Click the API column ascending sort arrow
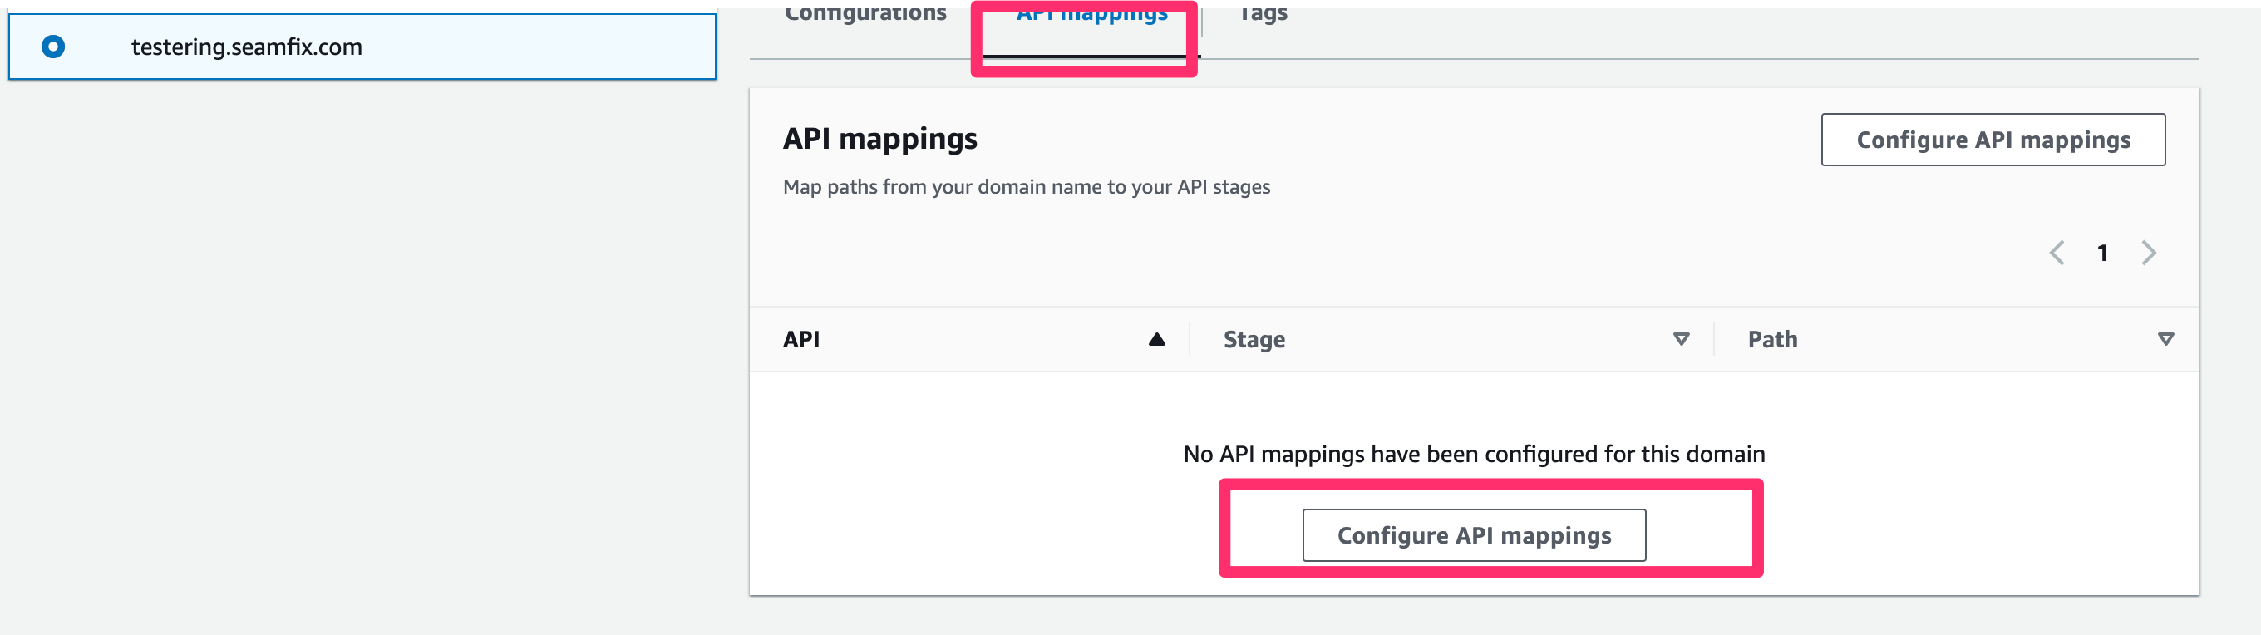This screenshot has width=2261, height=635. click(x=1157, y=339)
